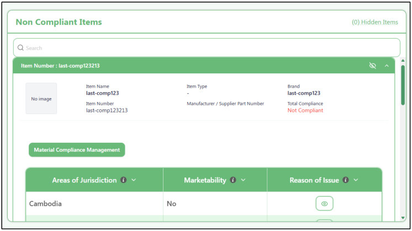Click the Non Compliant Items heading
Viewport: 412px width, 231px height.
point(59,22)
